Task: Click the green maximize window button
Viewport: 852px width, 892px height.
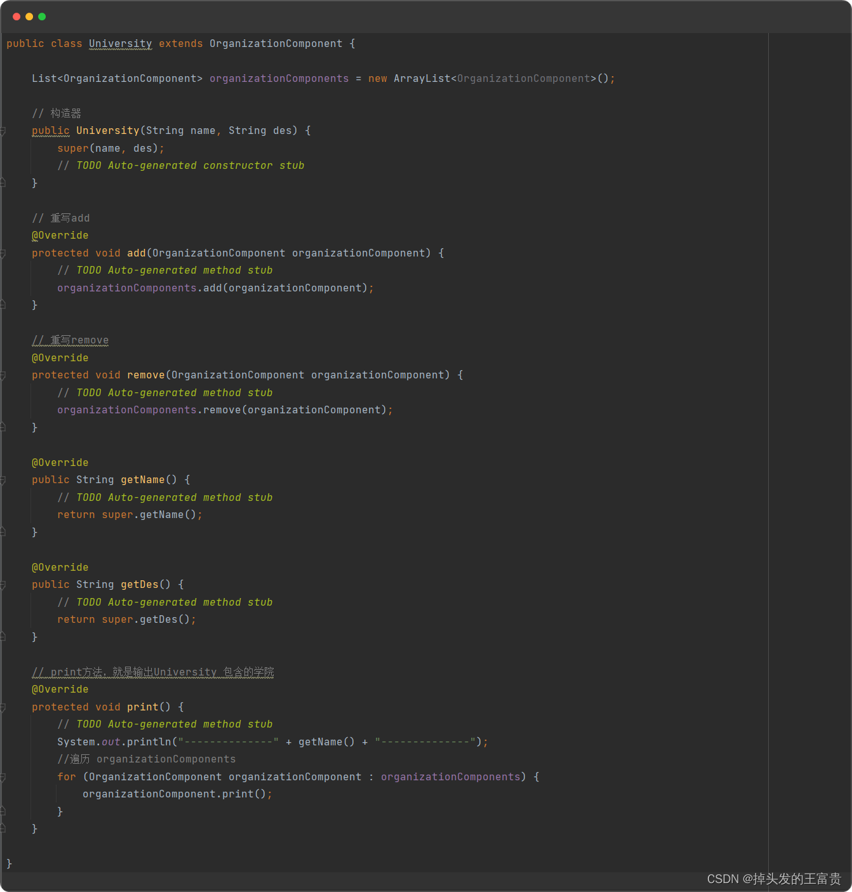Action: (x=42, y=17)
